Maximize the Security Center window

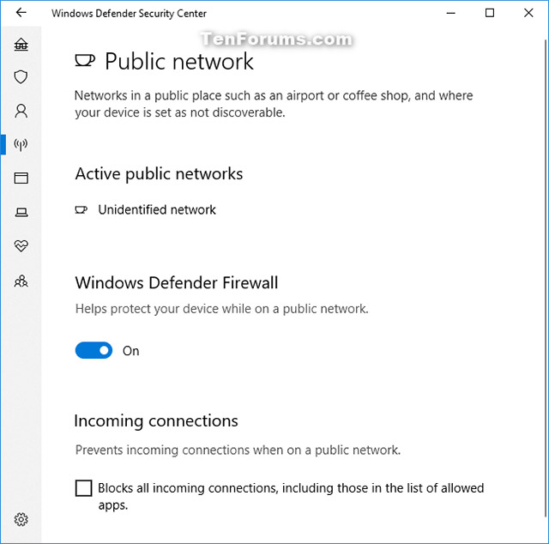click(x=490, y=13)
